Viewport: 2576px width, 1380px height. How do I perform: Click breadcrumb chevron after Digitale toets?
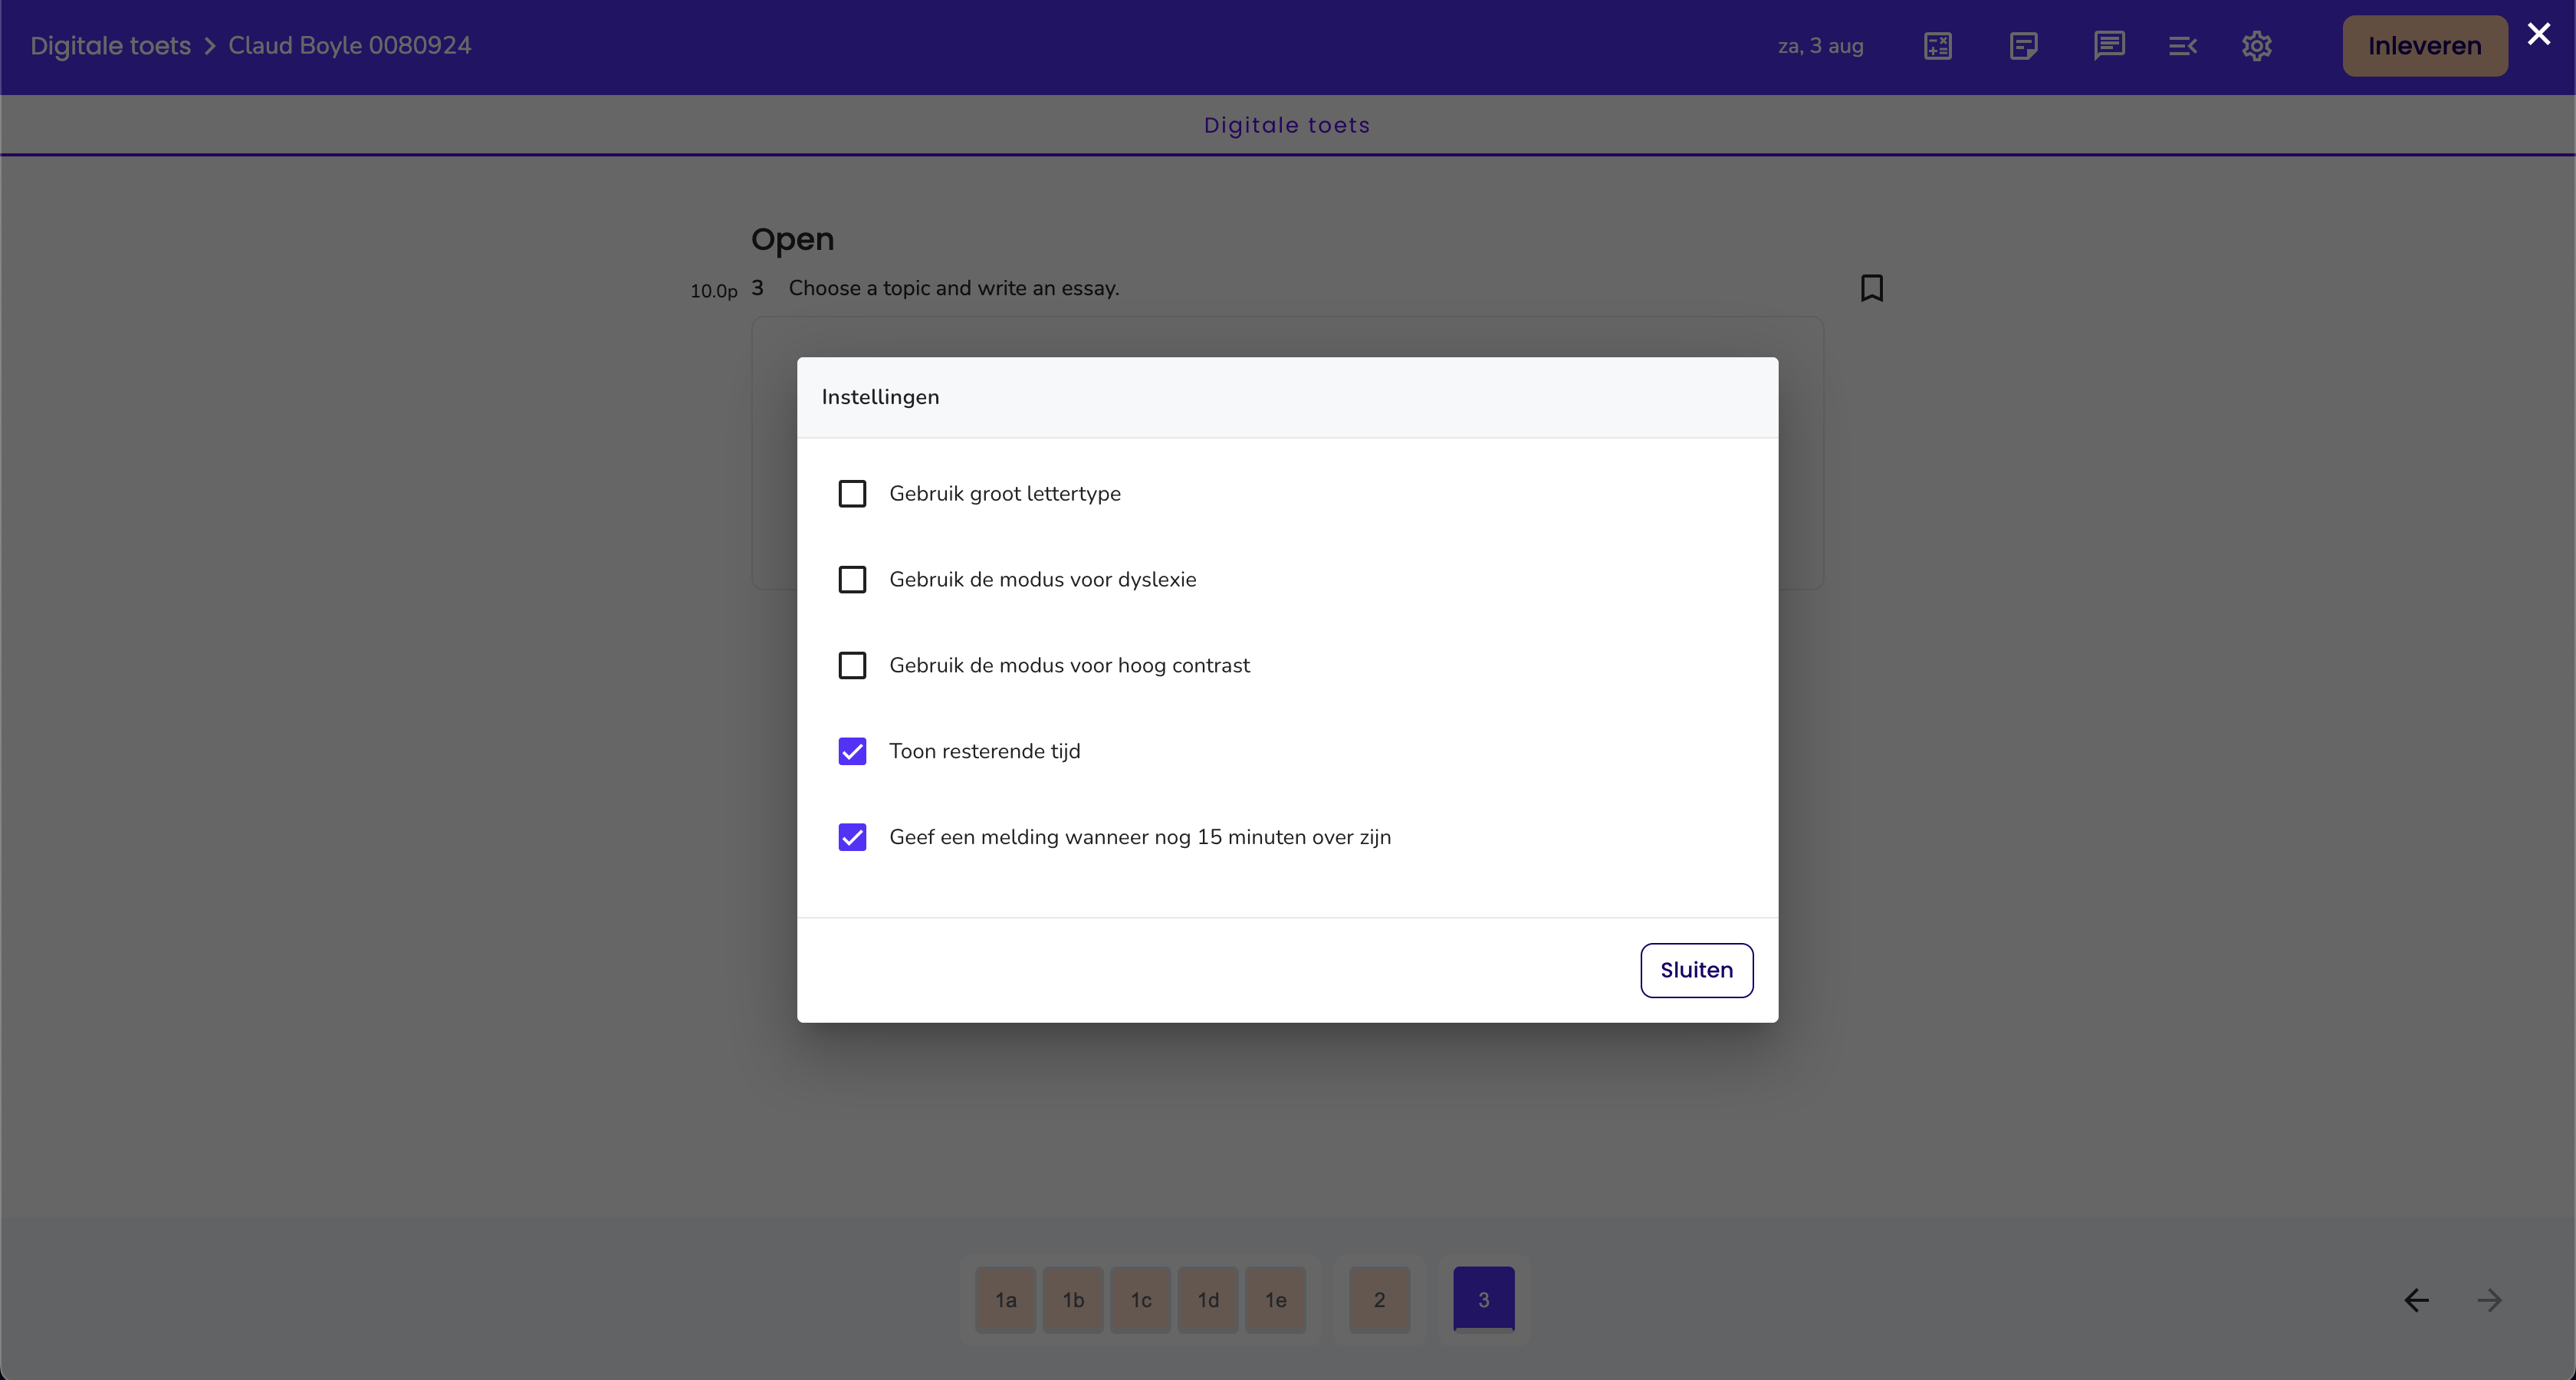coord(210,46)
